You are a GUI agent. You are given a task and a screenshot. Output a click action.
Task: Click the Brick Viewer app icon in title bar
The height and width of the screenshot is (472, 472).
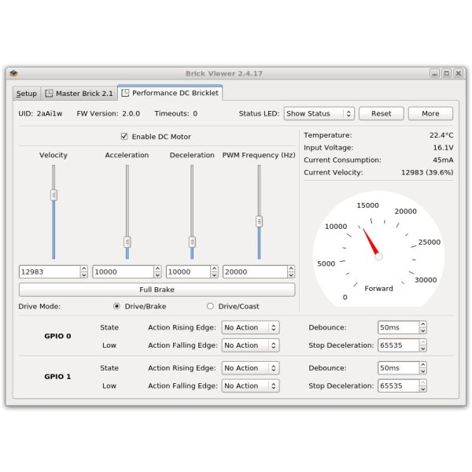[13, 73]
